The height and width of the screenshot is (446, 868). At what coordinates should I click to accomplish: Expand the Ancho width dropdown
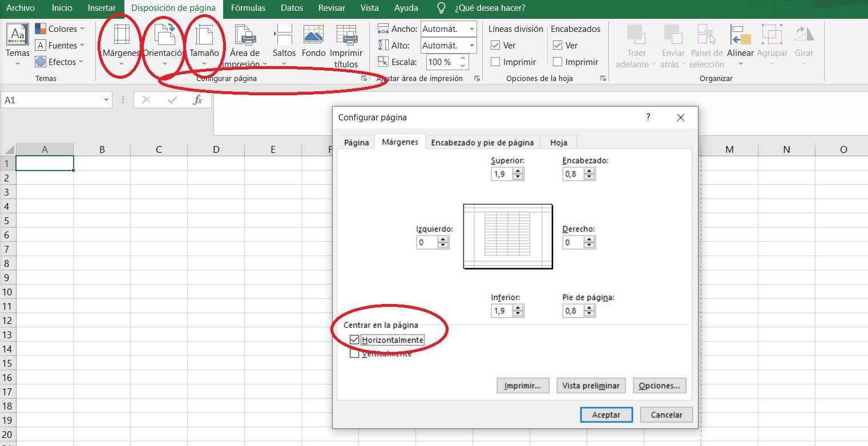pyautogui.click(x=472, y=29)
